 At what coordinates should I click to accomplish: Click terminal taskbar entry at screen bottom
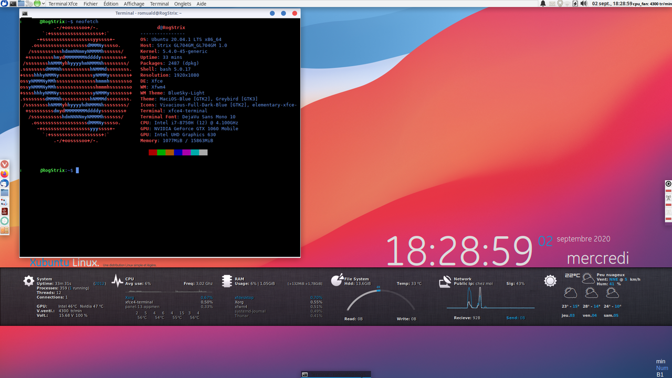point(336,374)
